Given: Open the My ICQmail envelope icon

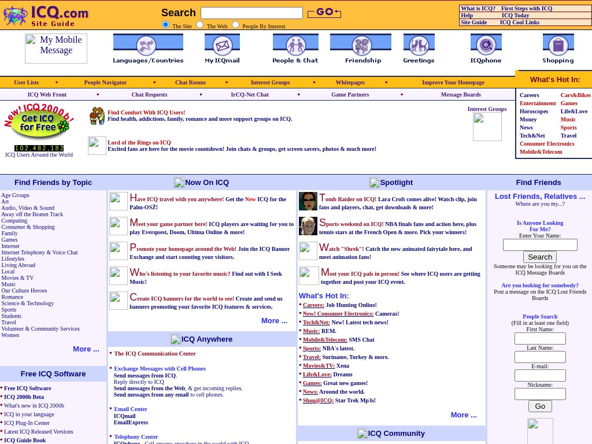Looking at the screenshot, I should pos(222,49).
